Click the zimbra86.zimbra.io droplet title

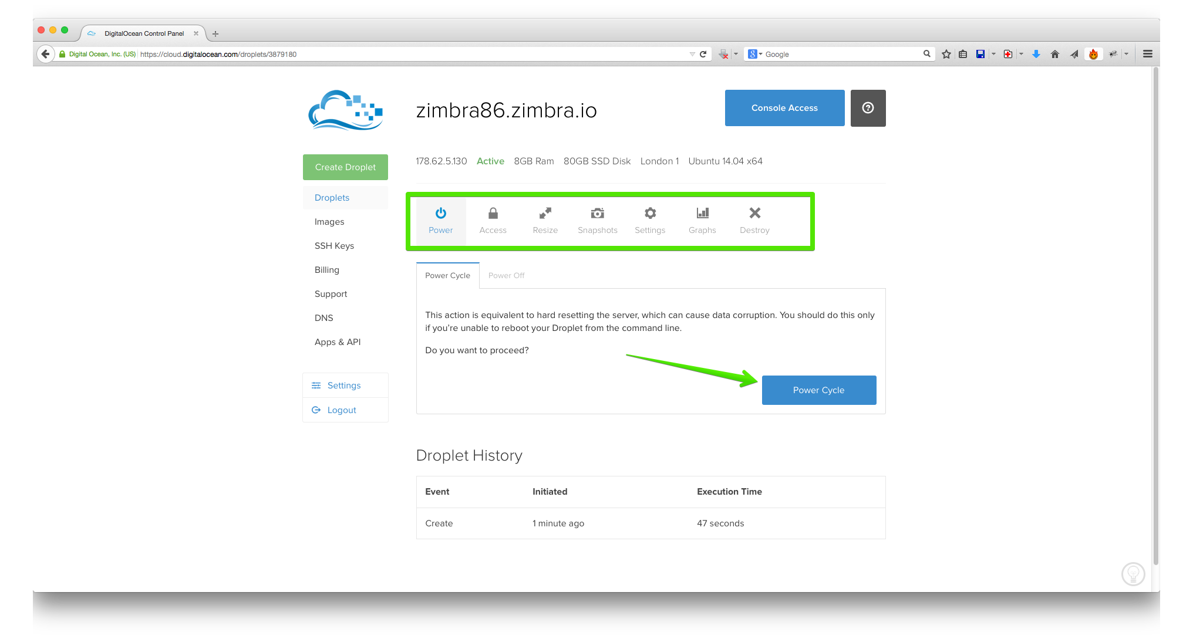507,110
